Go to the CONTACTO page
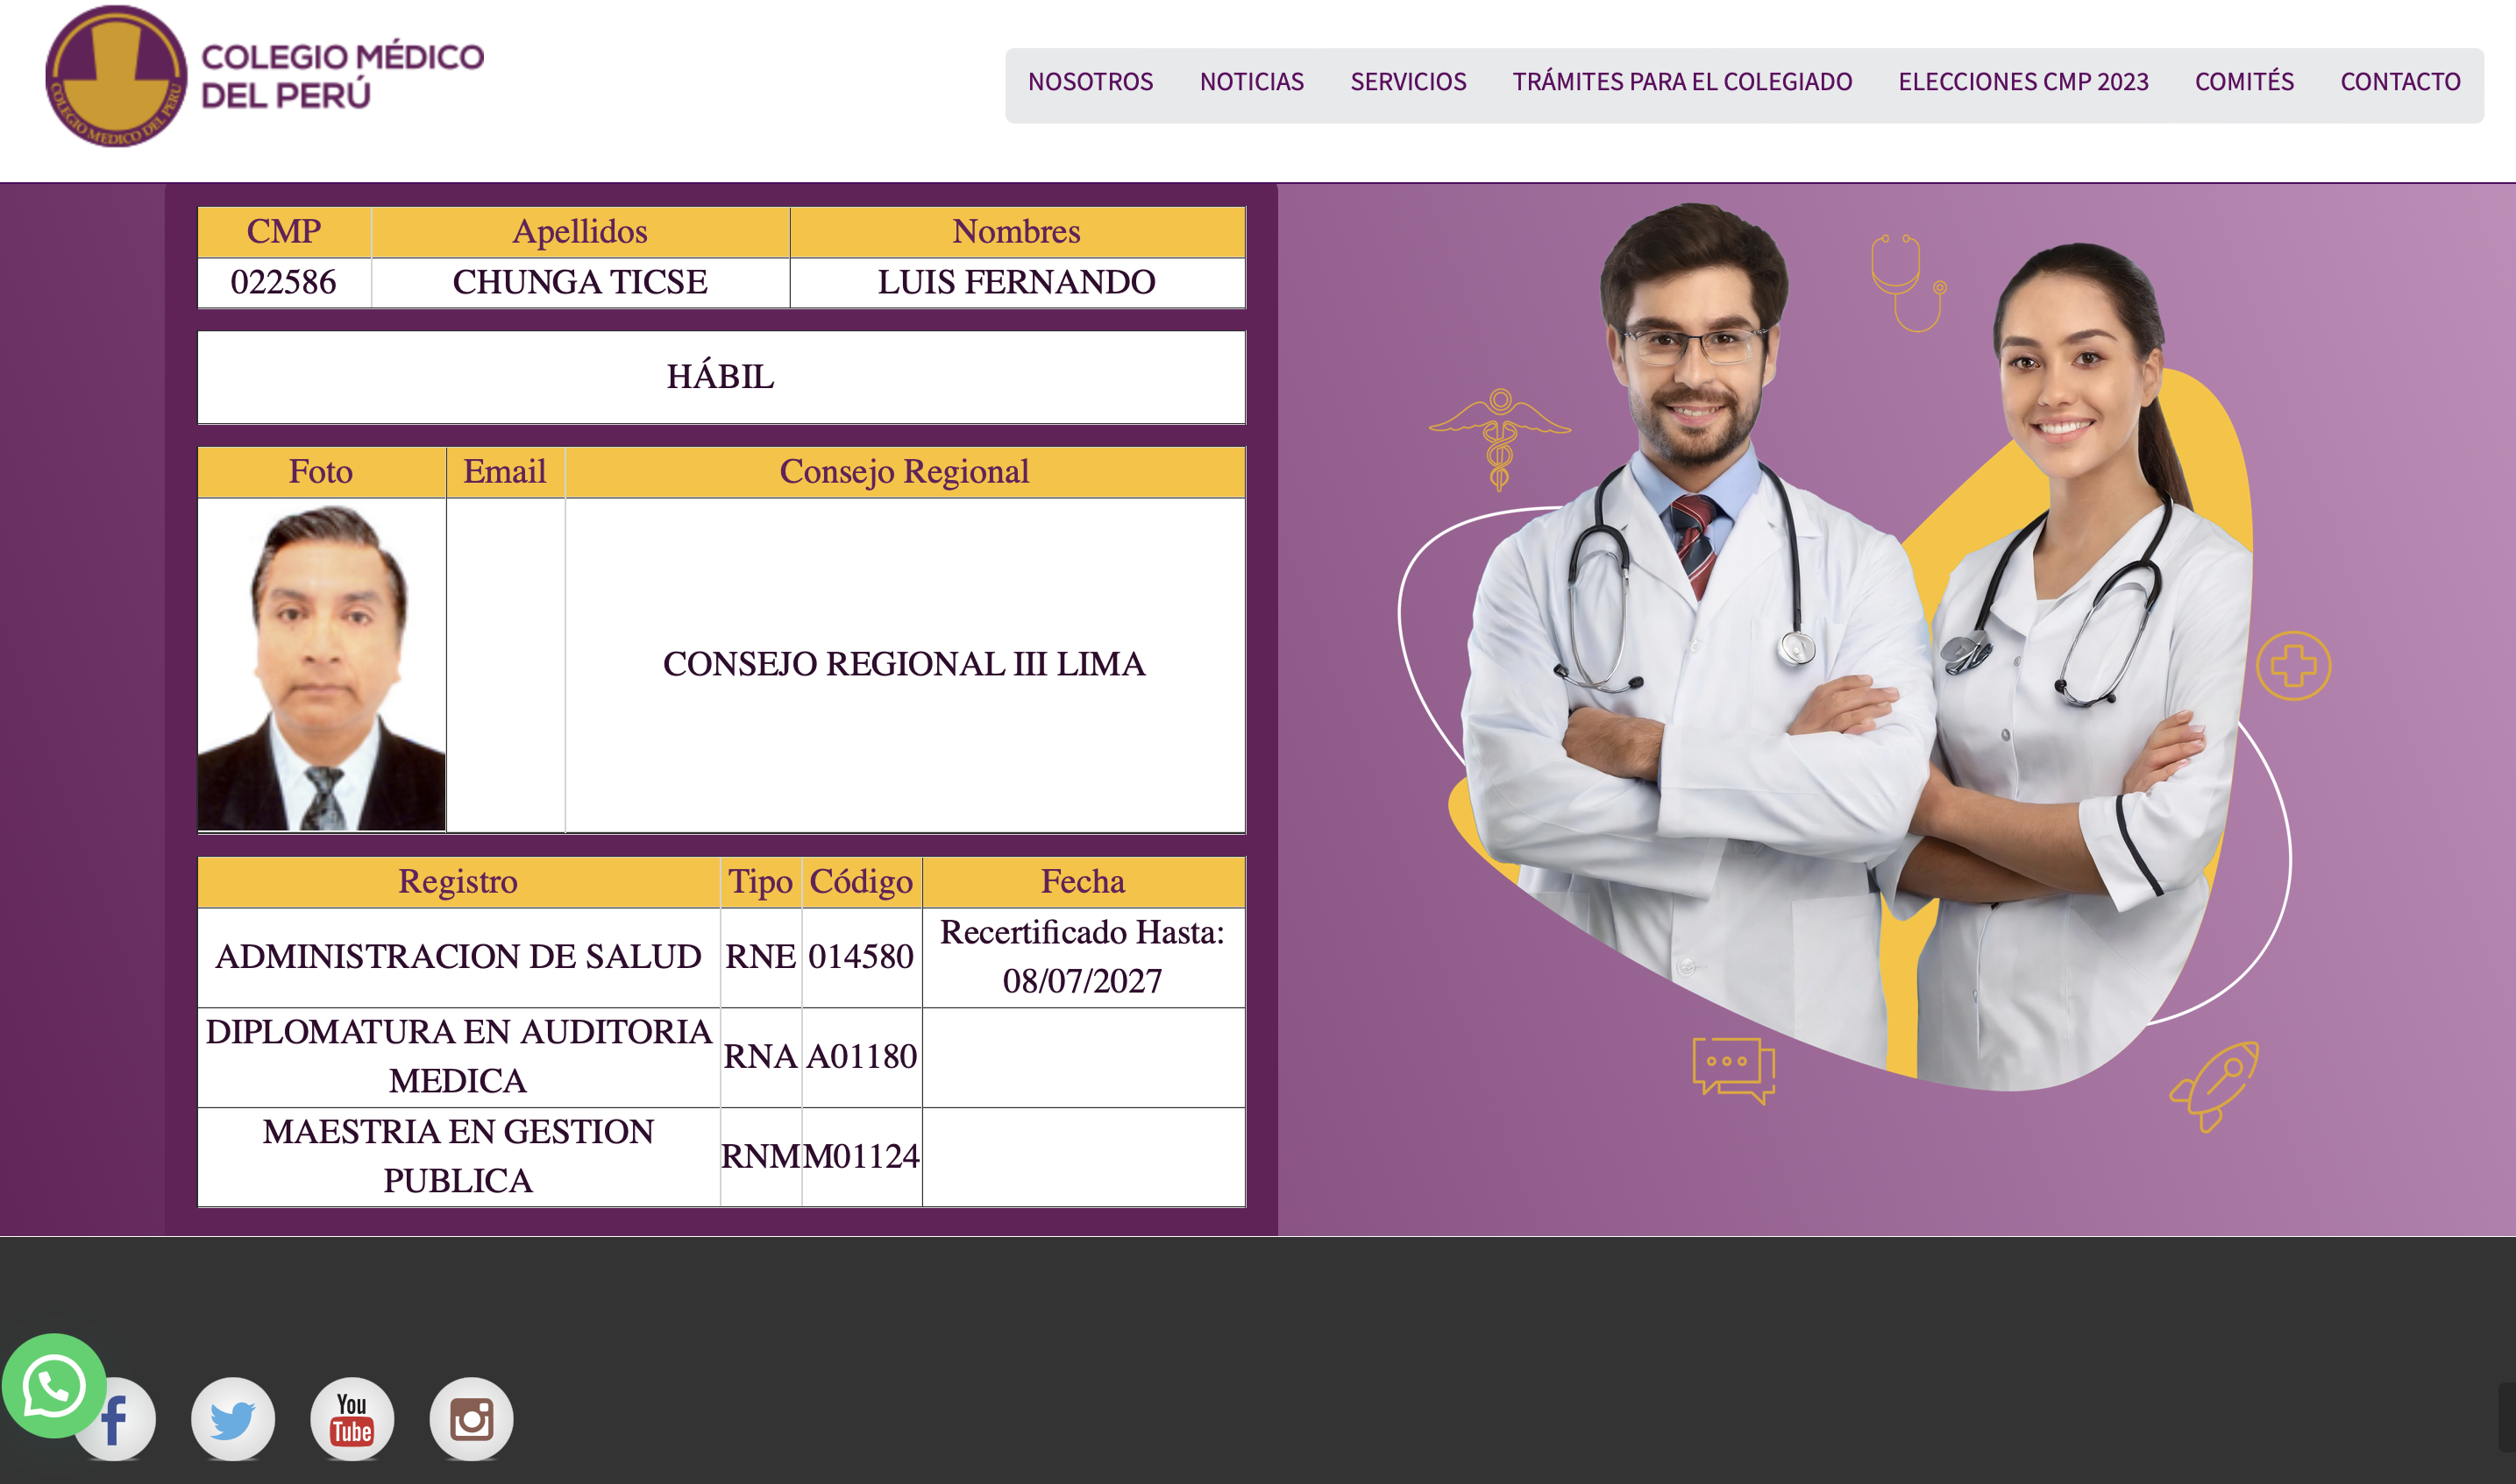The width and height of the screenshot is (2516, 1484). [2400, 82]
